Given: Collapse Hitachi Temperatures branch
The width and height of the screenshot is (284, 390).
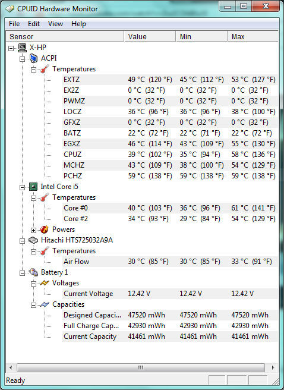Looking at the screenshot, I should (x=33, y=251).
